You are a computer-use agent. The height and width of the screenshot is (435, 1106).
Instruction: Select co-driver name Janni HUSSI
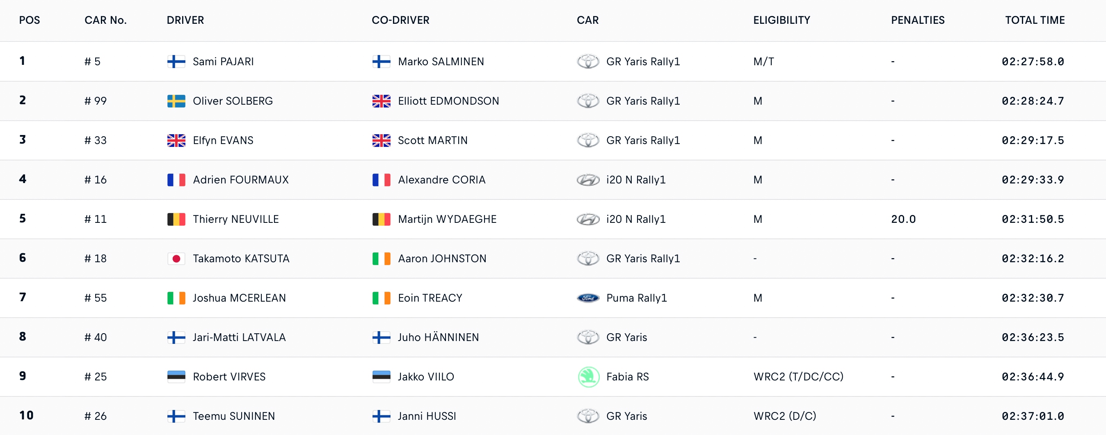tap(427, 416)
